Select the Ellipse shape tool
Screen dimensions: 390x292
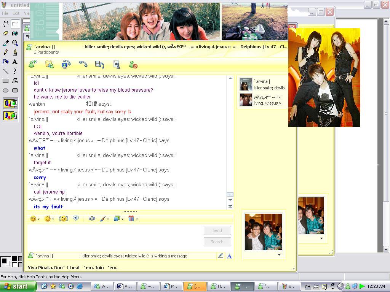[5, 90]
